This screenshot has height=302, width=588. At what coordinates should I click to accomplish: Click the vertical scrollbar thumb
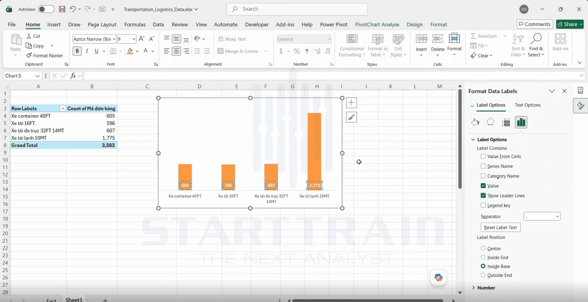coord(460,138)
